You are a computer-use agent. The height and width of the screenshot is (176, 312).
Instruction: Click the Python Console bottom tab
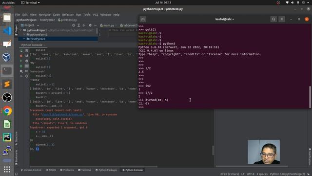click(133, 170)
